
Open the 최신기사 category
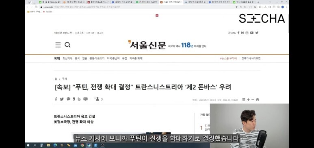click(x=67, y=59)
